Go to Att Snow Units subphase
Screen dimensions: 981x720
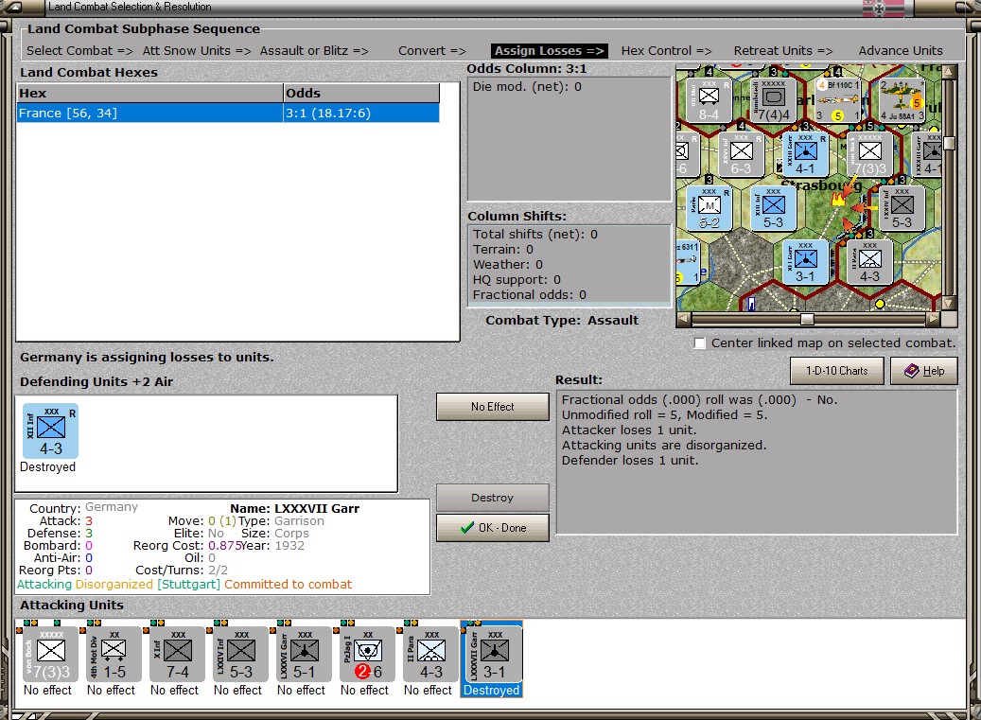(197, 51)
